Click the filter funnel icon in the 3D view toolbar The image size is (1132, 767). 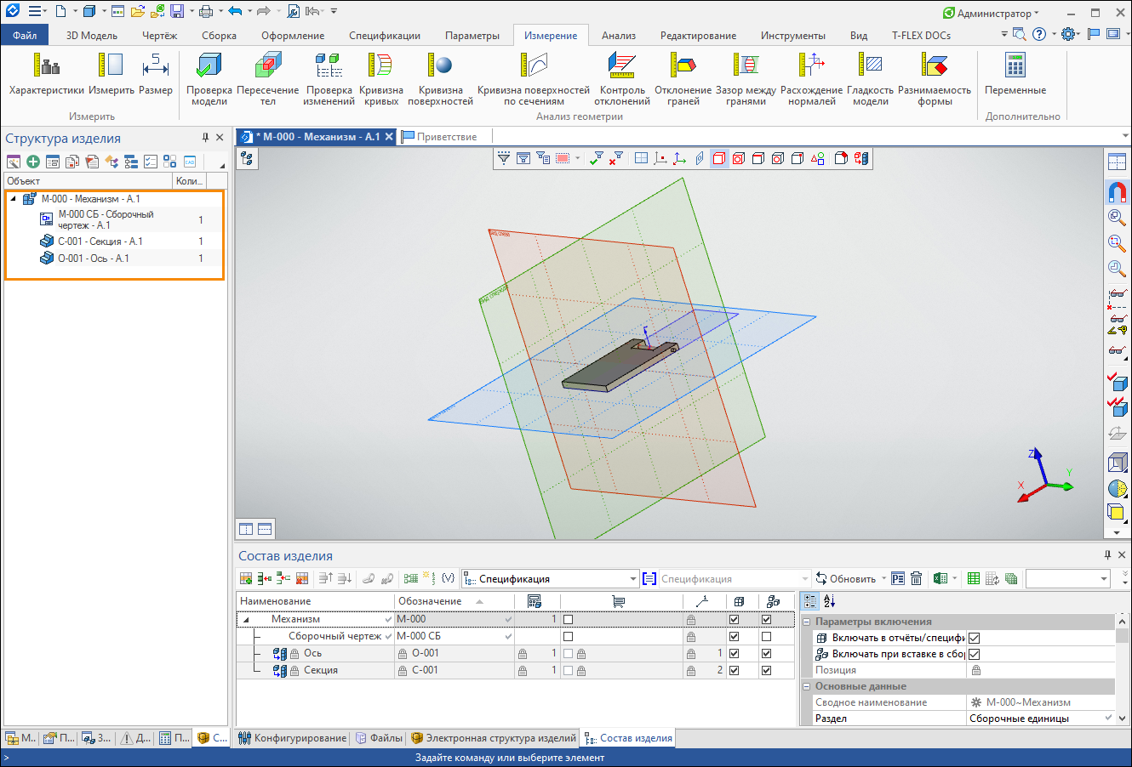(504, 158)
